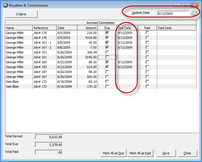202x162 pixels.
Task: Uncheck Due for Job# 176 amount 216.00
Action: (x=107, y=33)
